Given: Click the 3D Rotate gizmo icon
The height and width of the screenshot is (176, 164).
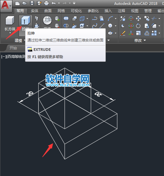Looking at the screenshot, I should pos(131,26).
